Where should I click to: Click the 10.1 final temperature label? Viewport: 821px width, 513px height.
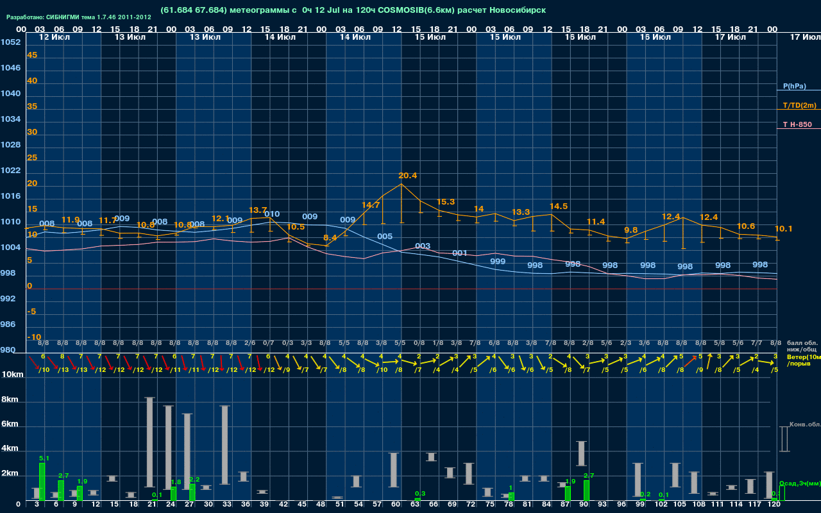click(784, 229)
